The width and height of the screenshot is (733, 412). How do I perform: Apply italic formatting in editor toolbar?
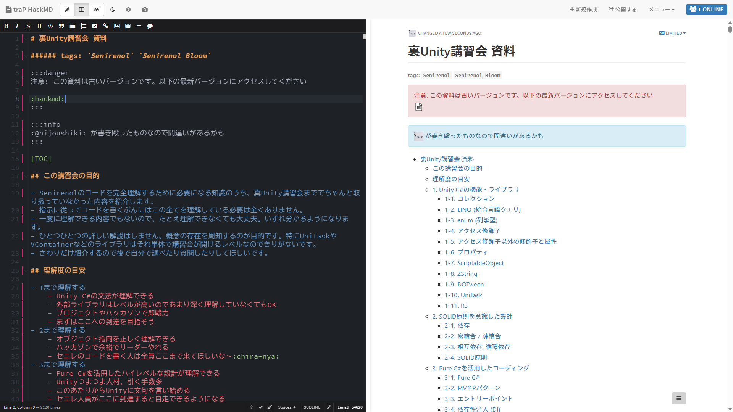tap(17, 26)
